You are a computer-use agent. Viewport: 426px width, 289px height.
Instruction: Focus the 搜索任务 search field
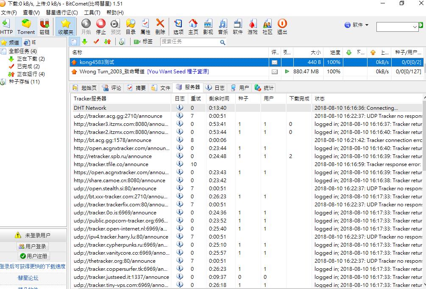click(x=190, y=42)
